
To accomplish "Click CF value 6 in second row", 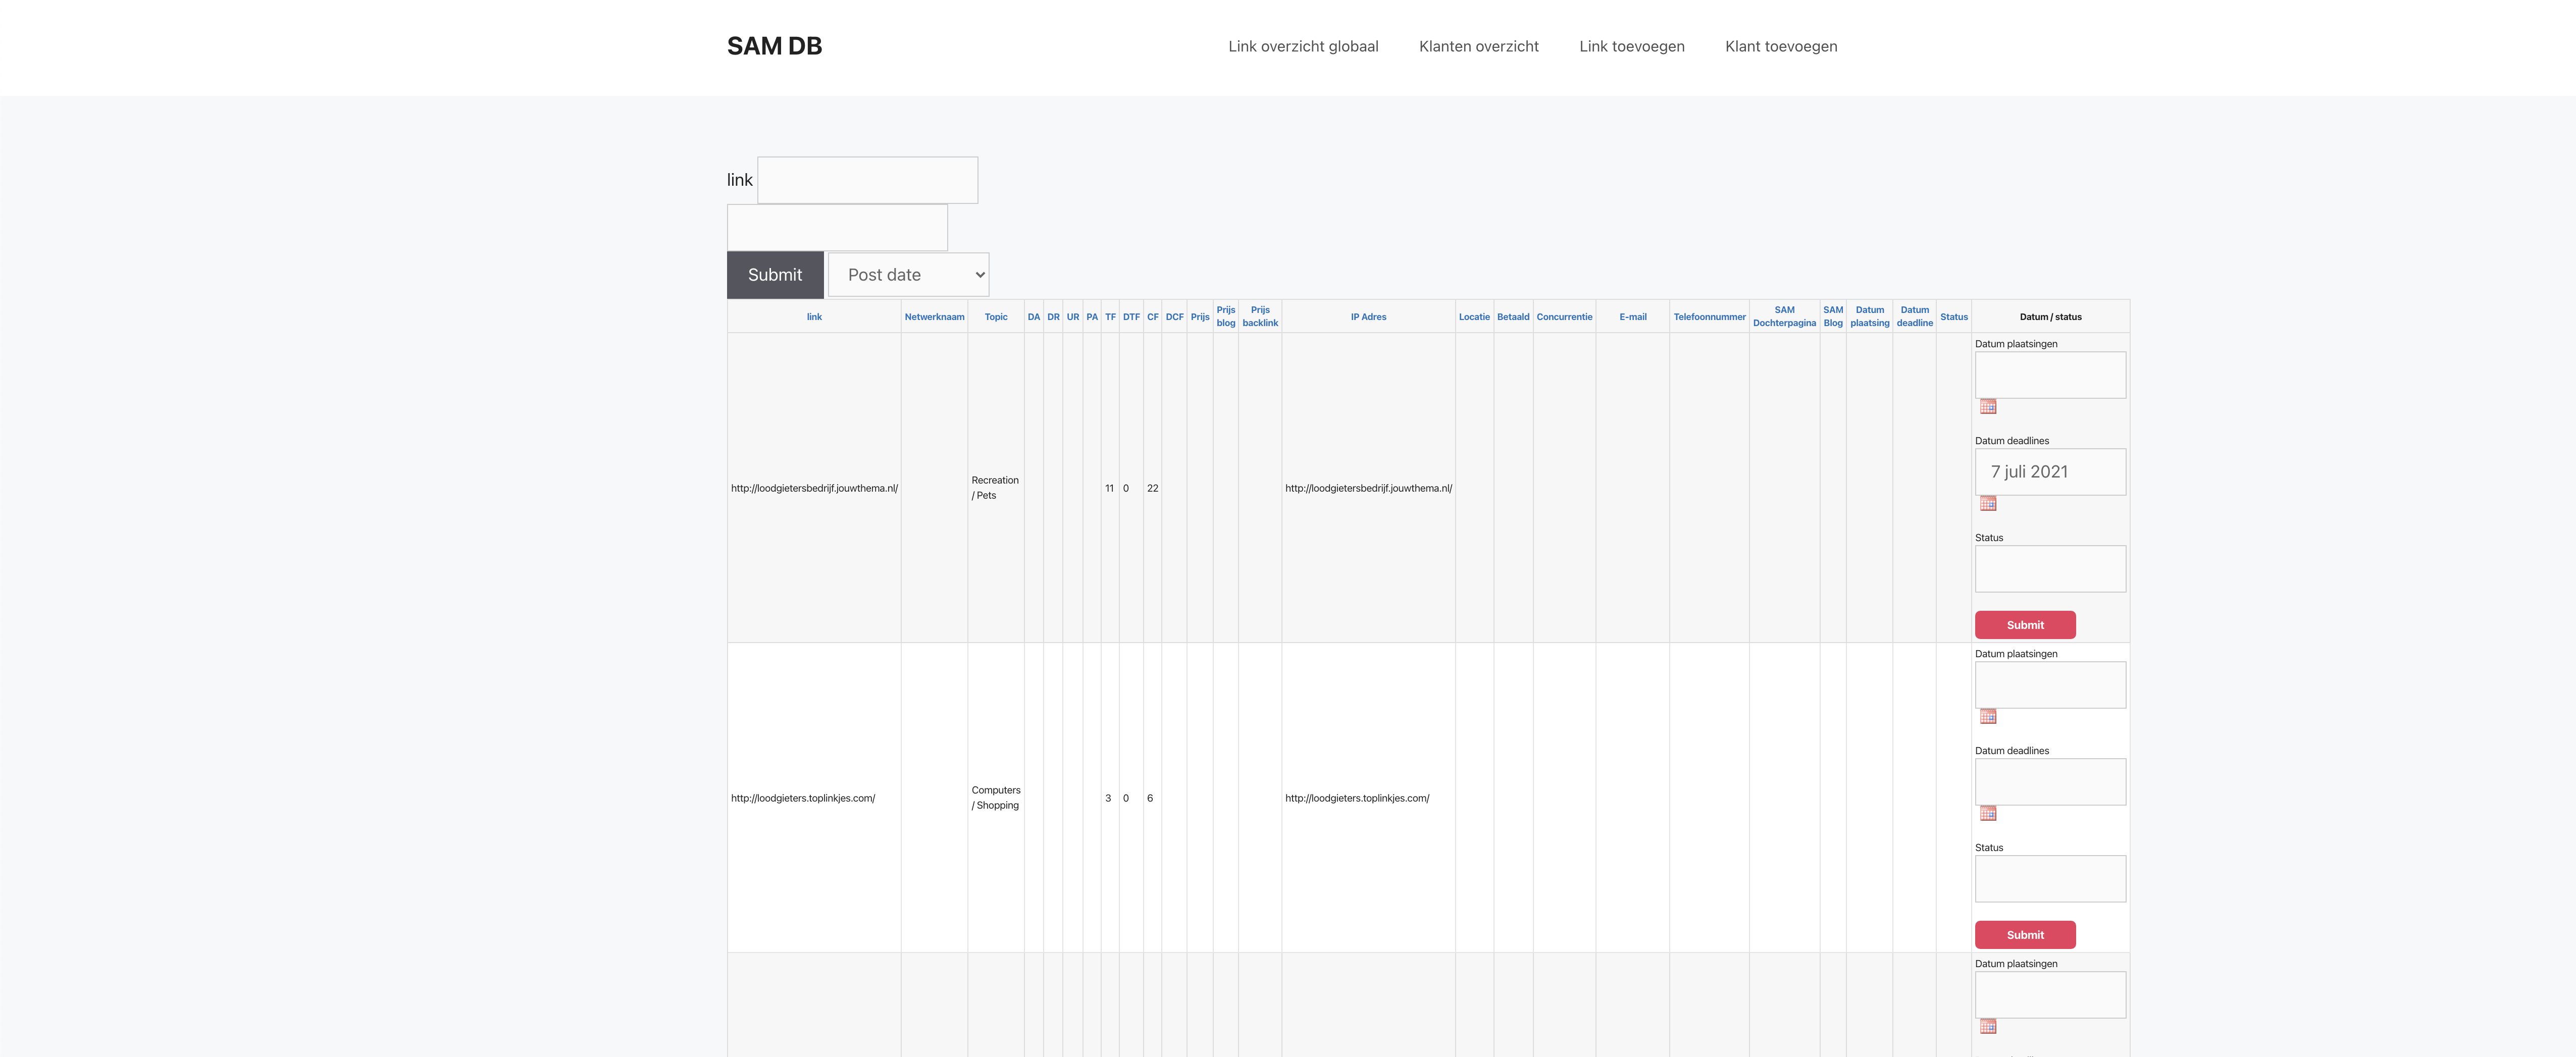I will point(1150,798).
